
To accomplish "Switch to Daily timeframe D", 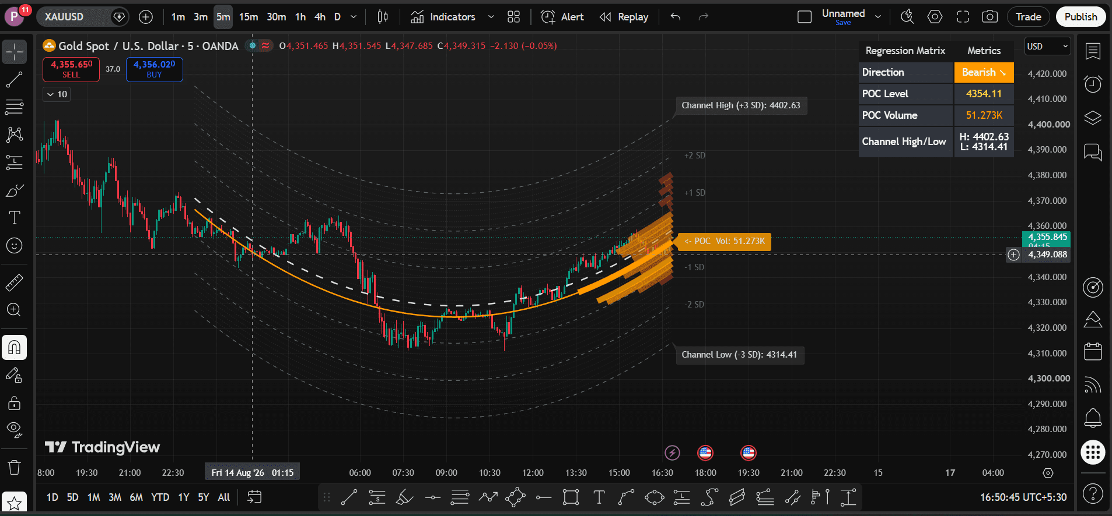I will [x=337, y=17].
